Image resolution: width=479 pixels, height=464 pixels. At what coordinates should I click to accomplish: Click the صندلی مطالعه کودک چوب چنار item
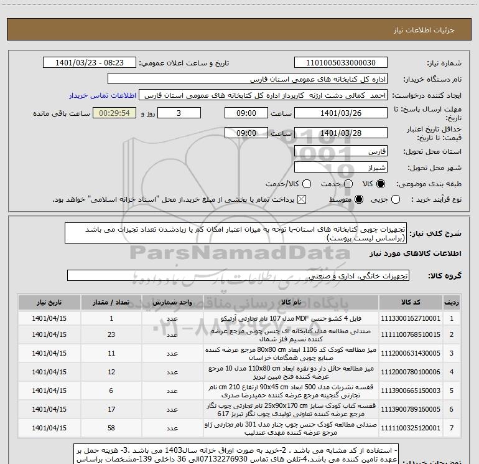pos(291,428)
